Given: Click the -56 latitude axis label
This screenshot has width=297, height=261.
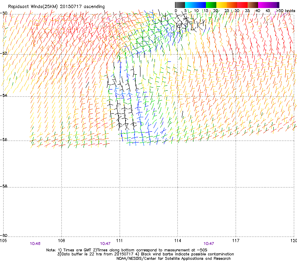Looking at the screenshot, I should tap(4, 140).
